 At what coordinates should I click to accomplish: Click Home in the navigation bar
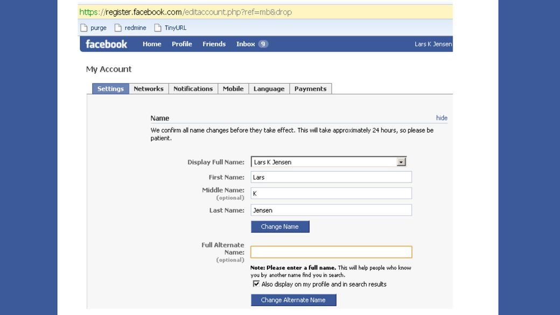click(151, 44)
